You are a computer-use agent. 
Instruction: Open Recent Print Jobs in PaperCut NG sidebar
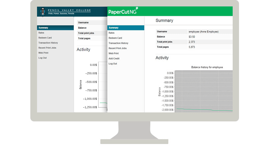(118, 48)
